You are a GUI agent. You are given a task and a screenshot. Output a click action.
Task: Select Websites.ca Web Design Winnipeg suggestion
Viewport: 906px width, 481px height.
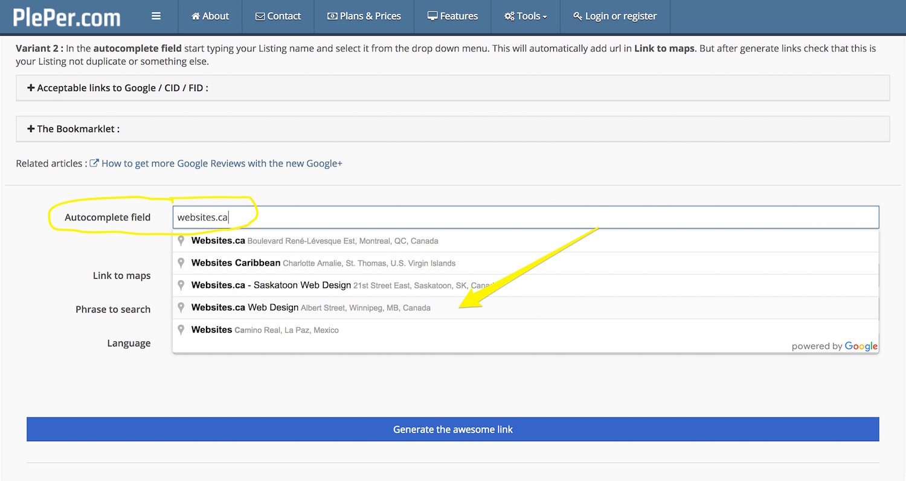pyautogui.click(x=525, y=308)
